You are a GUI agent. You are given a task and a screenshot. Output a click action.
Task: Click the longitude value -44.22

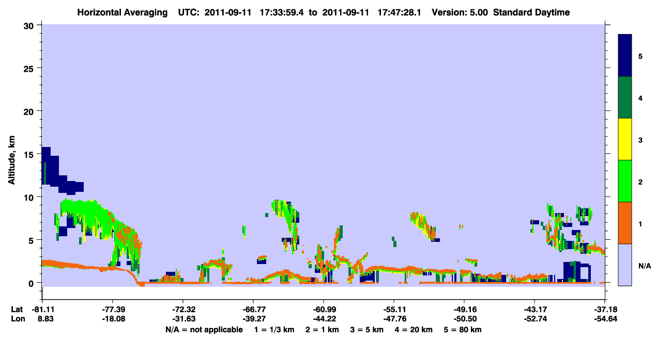coord(324,319)
